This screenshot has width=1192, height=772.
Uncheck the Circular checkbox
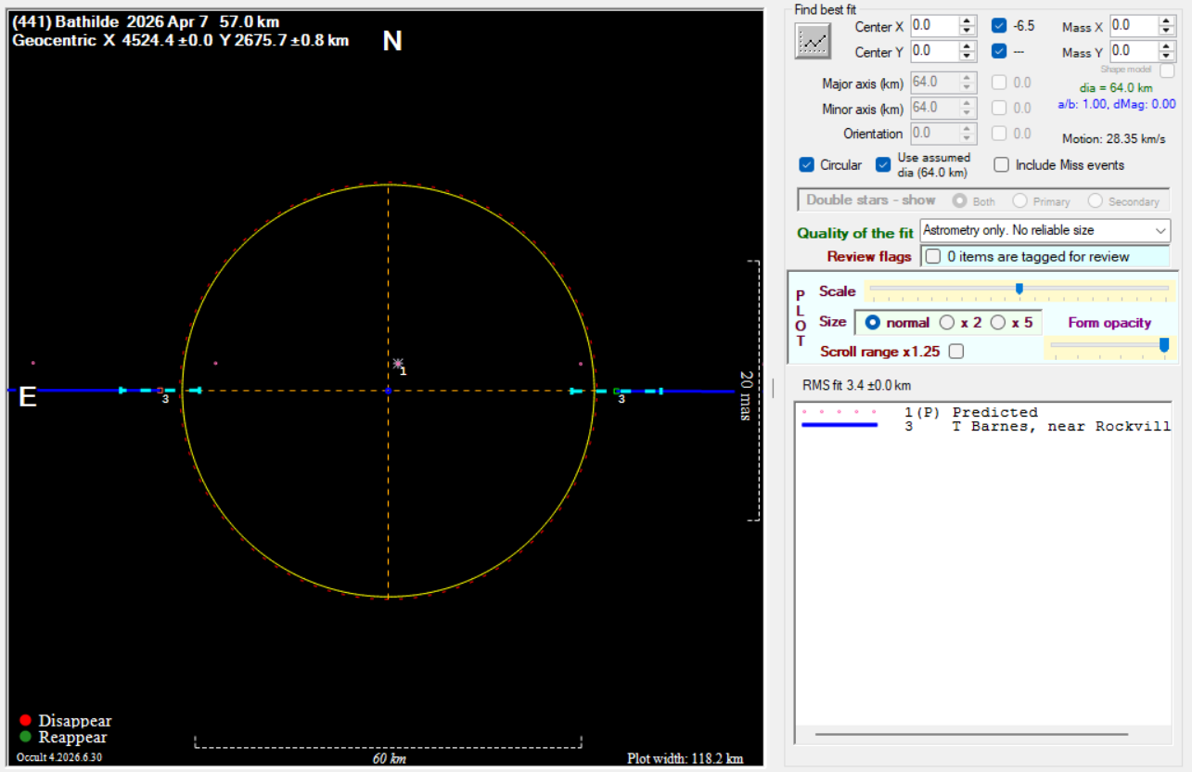[807, 165]
